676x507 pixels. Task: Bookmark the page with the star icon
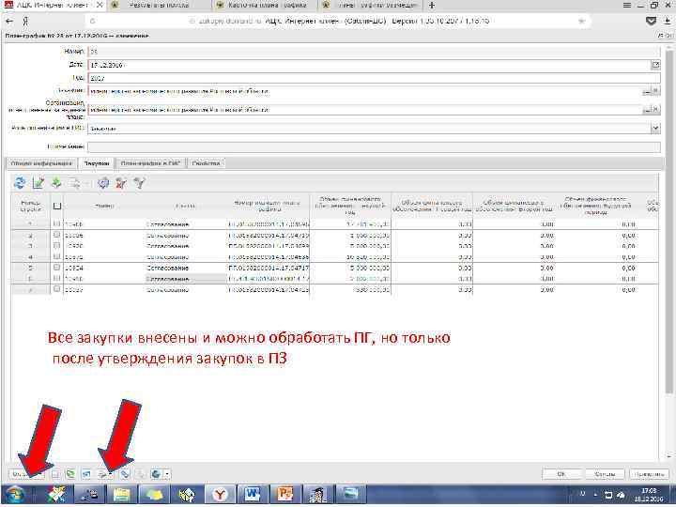(581, 21)
